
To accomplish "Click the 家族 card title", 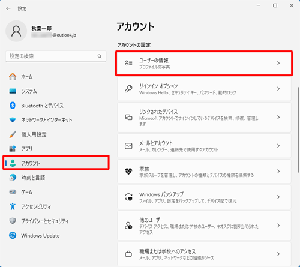I will [144, 169].
